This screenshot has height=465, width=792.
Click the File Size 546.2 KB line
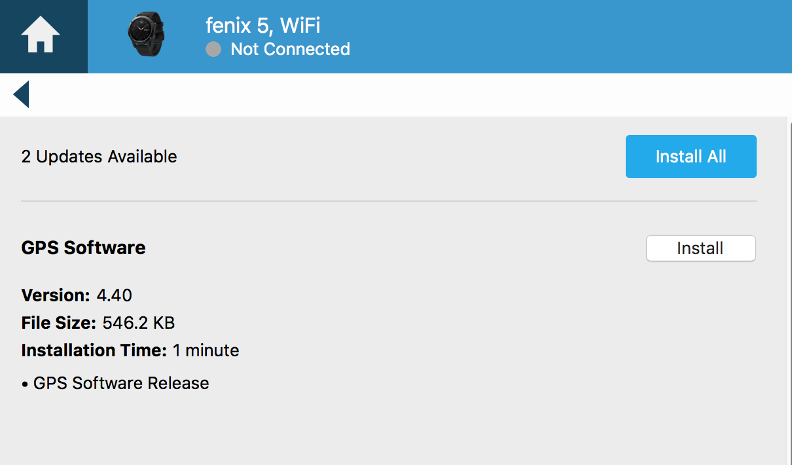pos(98,323)
